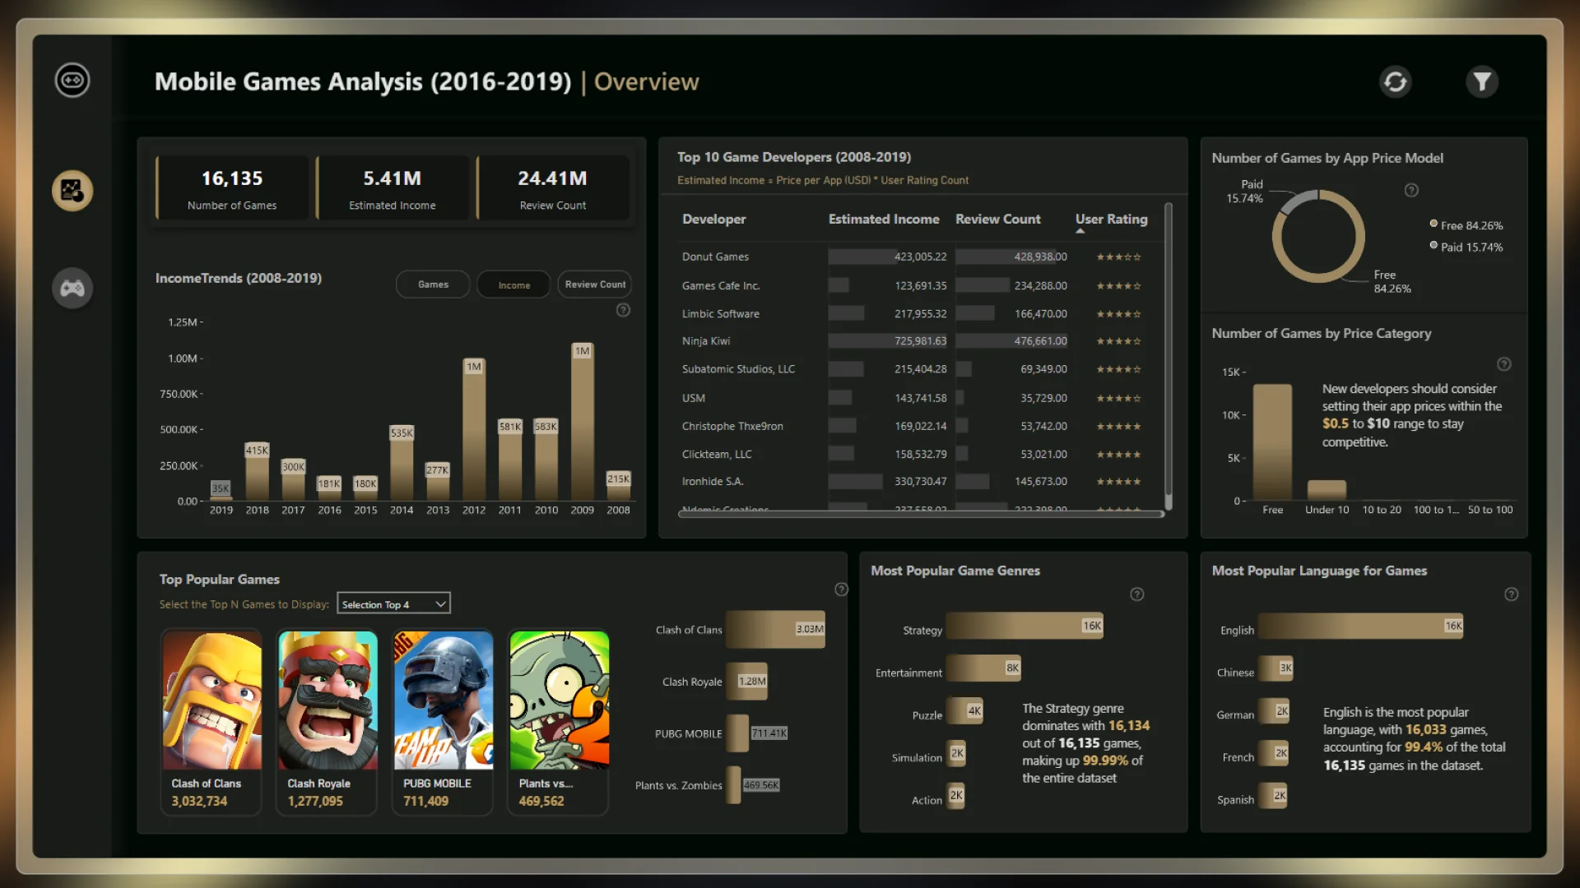Click help icon in Popular Language panel
Viewport: 1580px width, 888px height.
(x=1511, y=594)
